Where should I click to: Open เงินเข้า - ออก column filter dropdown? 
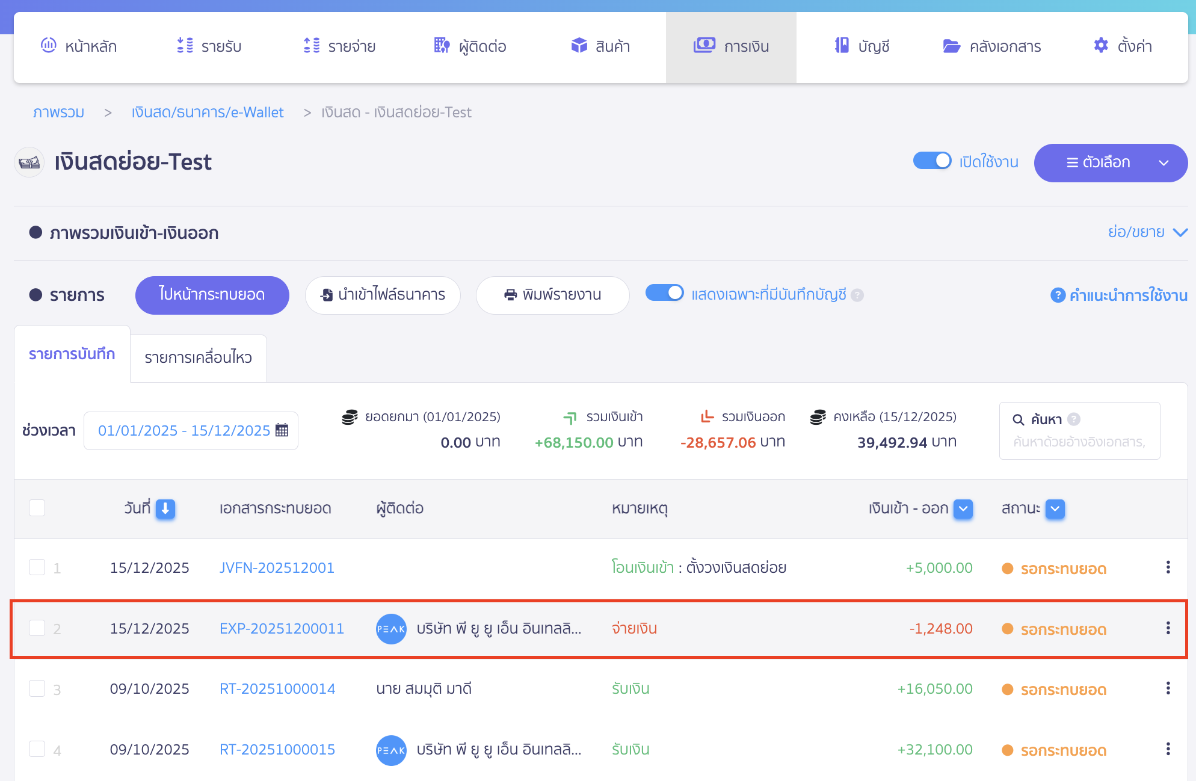[x=963, y=509]
